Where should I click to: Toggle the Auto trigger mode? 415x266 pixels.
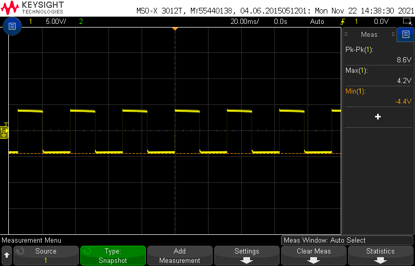[x=316, y=22]
